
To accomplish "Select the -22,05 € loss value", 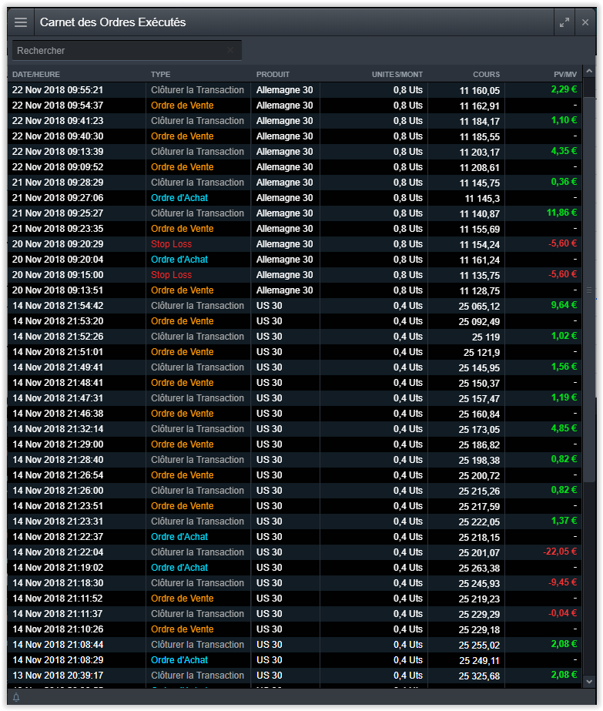I will [558, 552].
